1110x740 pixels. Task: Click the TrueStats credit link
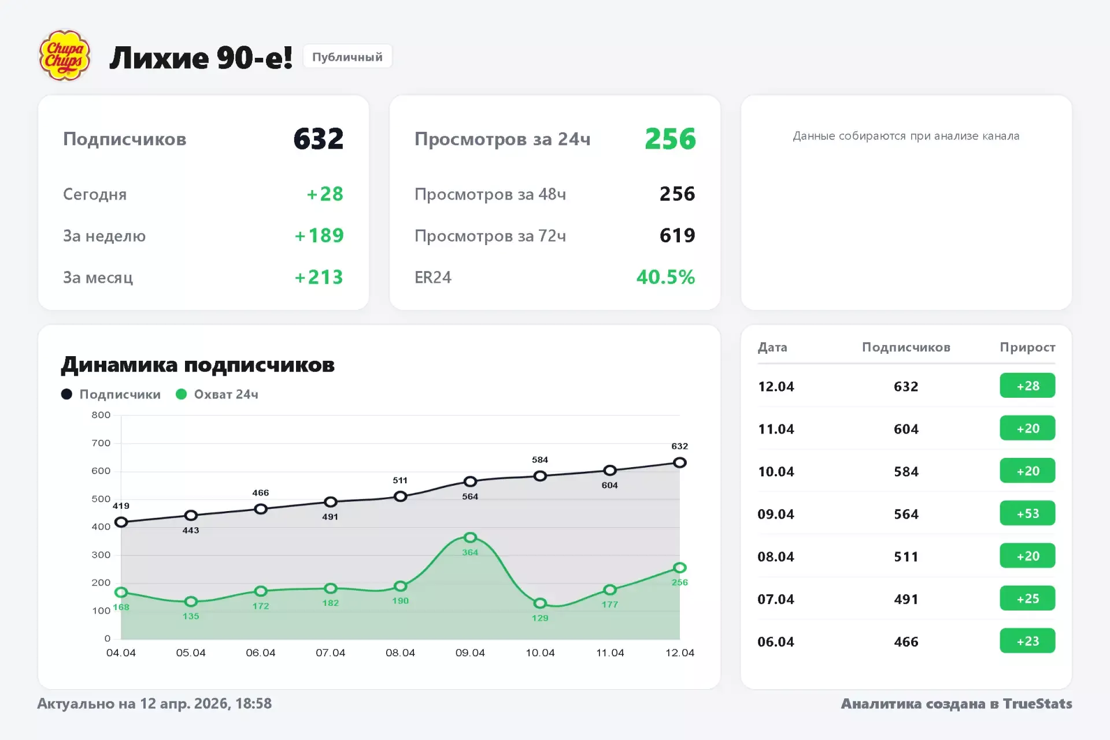click(1037, 704)
